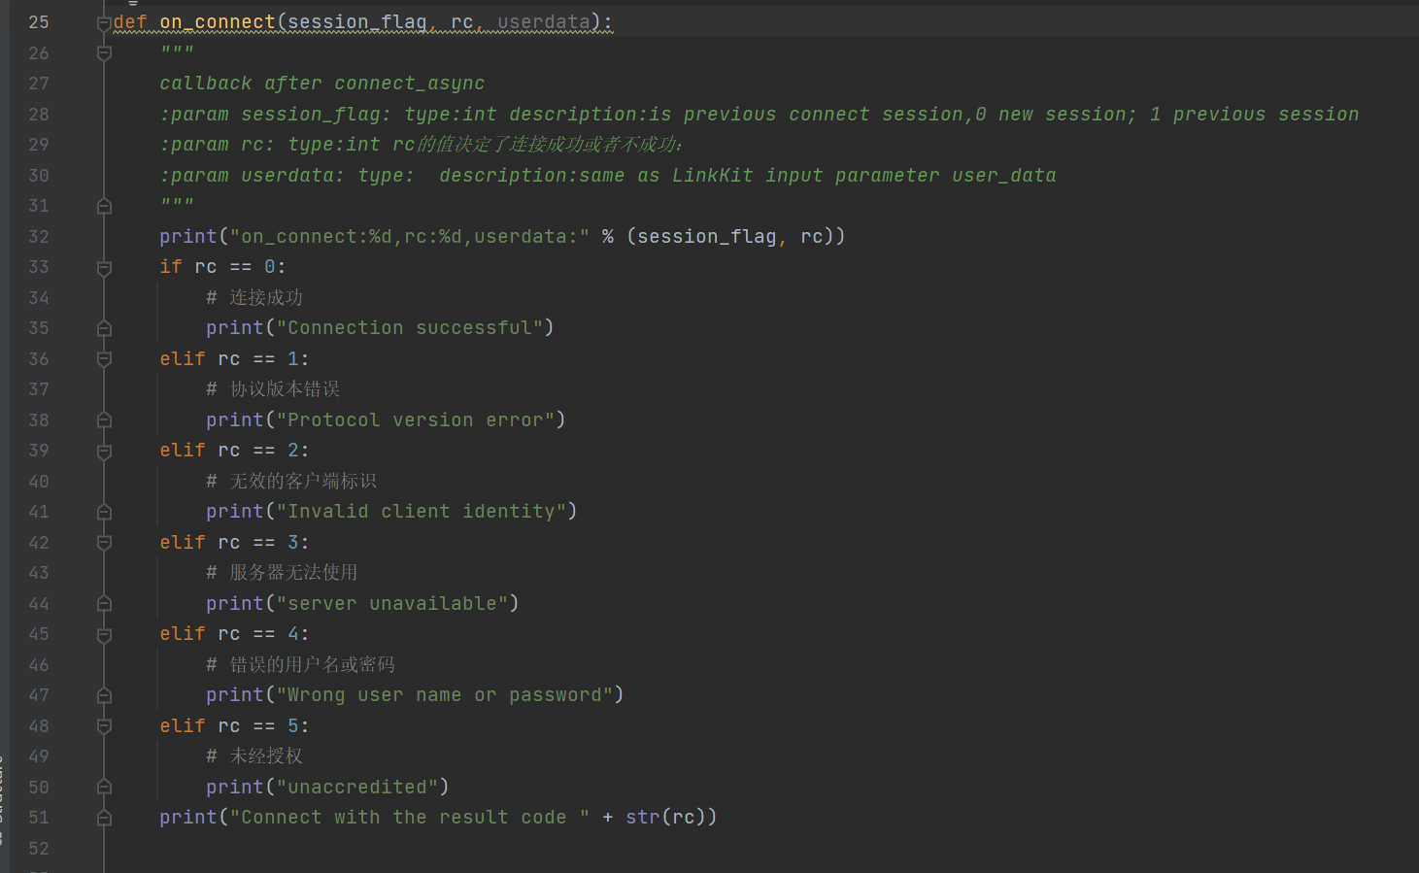Fold the 'elif rc == 1' block
This screenshot has width=1419, height=873.
104,359
